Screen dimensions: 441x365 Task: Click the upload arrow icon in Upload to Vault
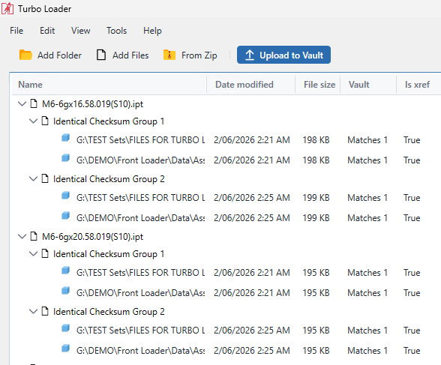(x=250, y=55)
